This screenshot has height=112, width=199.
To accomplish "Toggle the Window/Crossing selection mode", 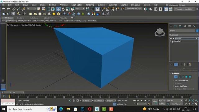I will [x=53, y=9].
